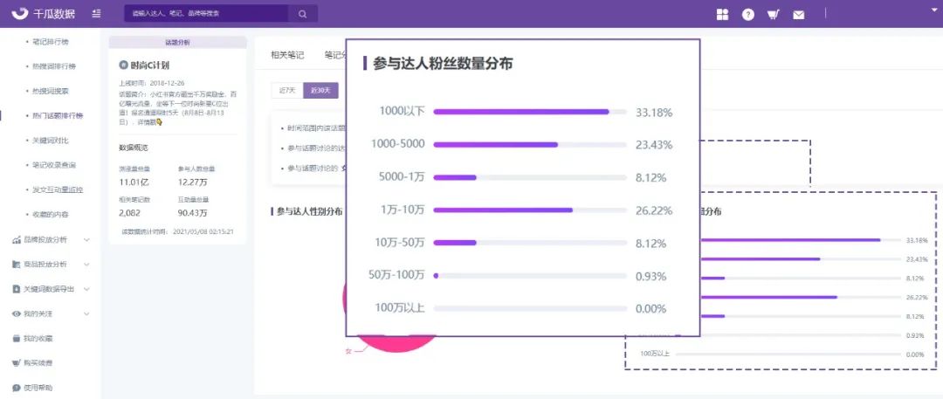Click the 数据概览 heading
943x399 pixels.
click(x=134, y=148)
